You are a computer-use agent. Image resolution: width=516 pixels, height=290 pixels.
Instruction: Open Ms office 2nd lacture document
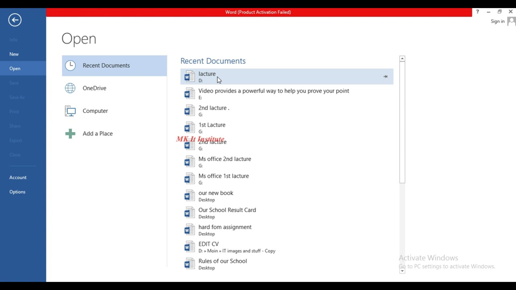[287, 162]
